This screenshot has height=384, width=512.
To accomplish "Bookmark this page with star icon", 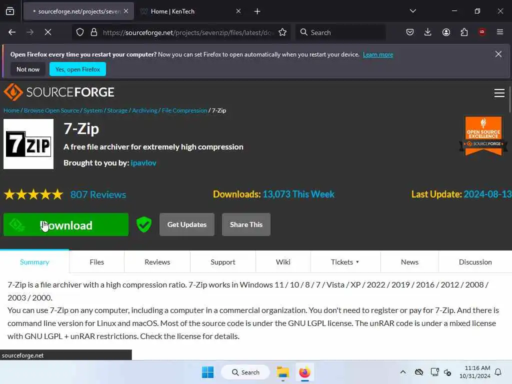I will click(x=282, y=32).
